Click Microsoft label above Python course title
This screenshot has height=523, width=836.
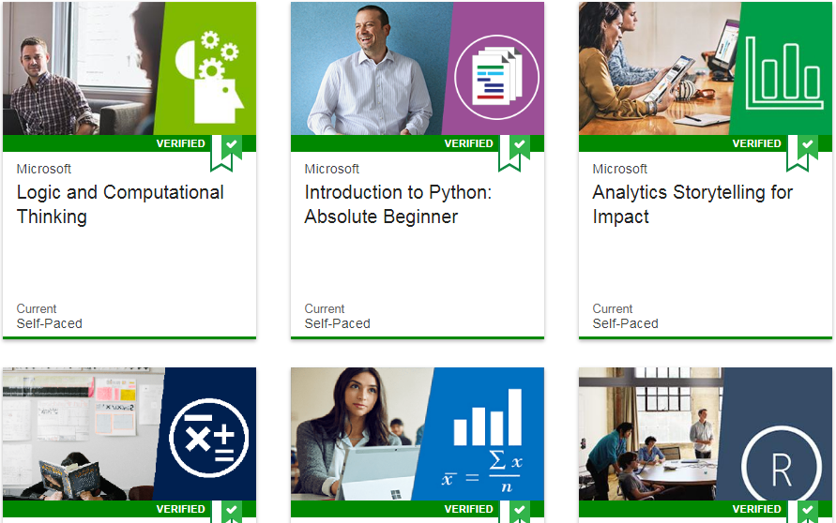[331, 169]
